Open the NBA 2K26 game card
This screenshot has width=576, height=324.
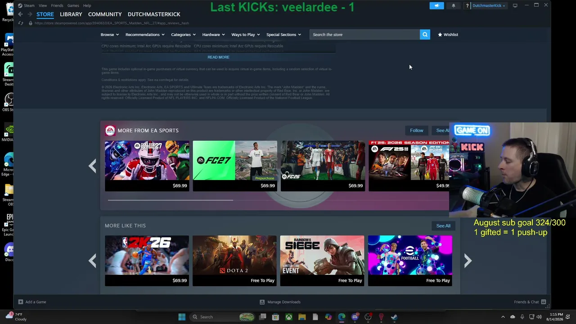pyautogui.click(x=147, y=261)
